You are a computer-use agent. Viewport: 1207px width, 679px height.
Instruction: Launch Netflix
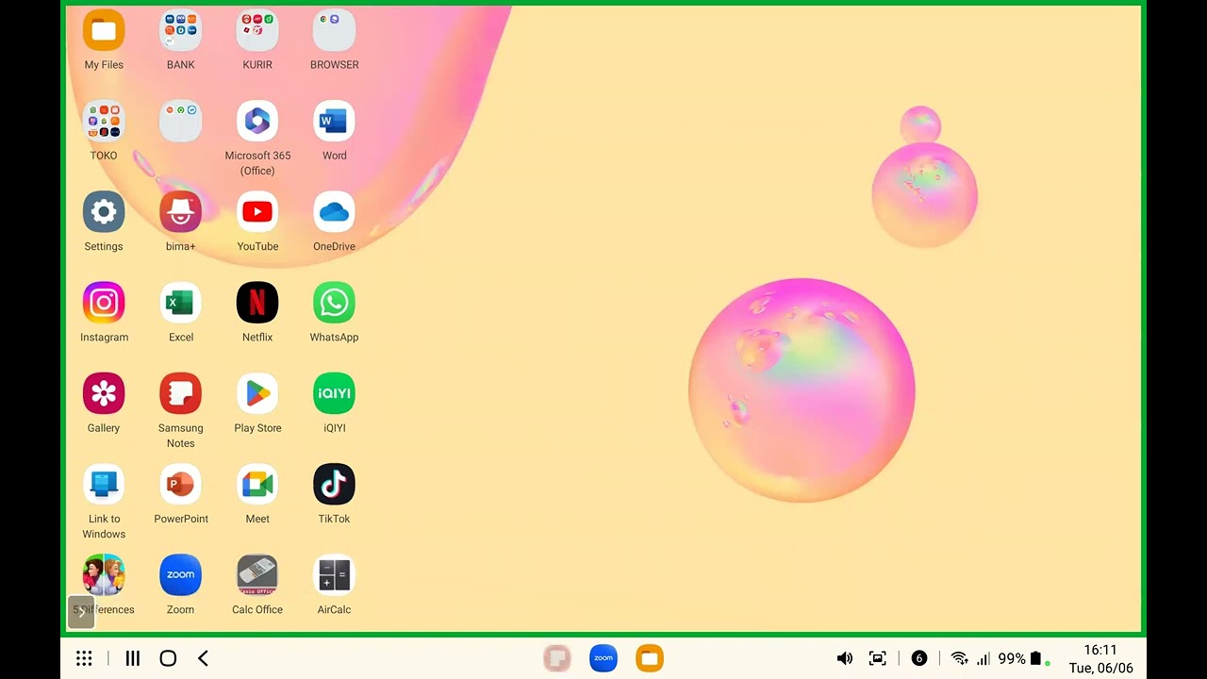tap(257, 303)
